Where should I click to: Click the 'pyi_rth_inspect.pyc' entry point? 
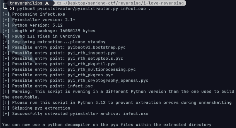(x=92, y=53)
